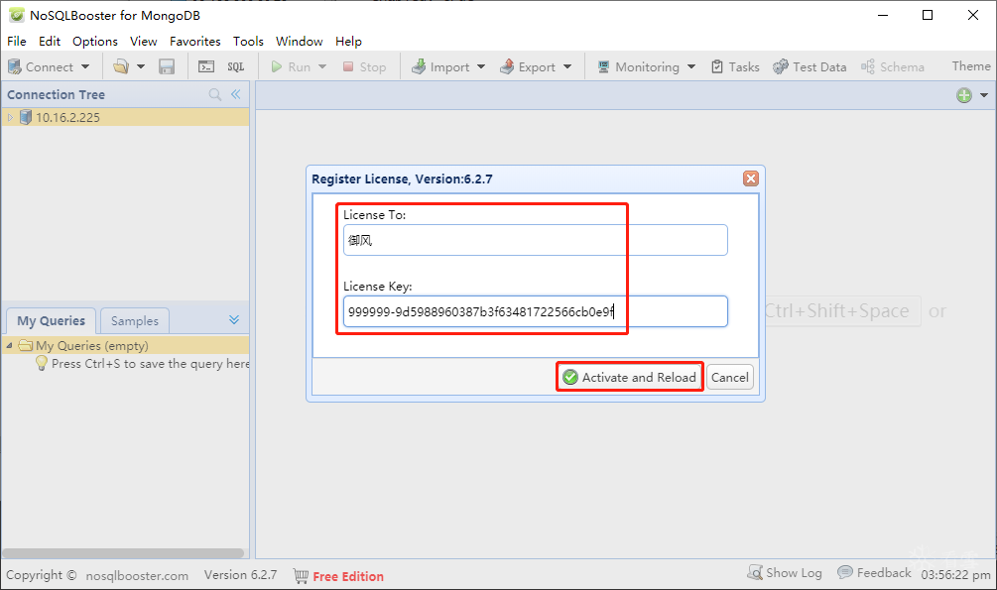The image size is (997, 590).
Task: Open the Import dropdown arrow
Action: pyautogui.click(x=481, y=66)
